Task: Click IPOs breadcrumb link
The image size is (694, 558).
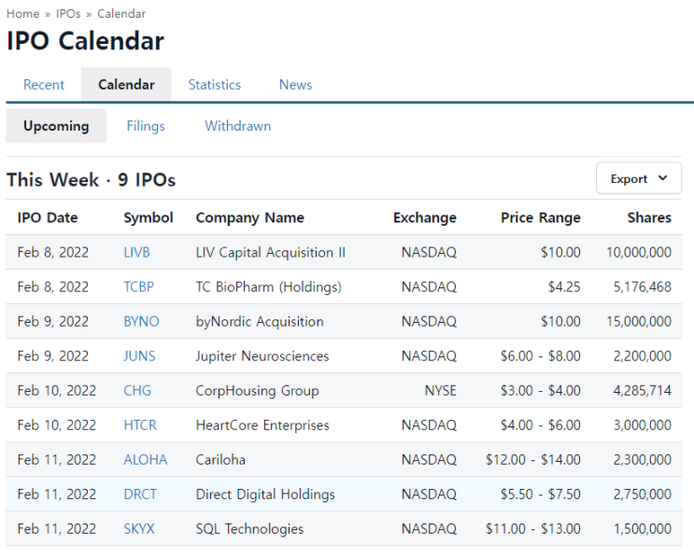Action: pos(68,14)
